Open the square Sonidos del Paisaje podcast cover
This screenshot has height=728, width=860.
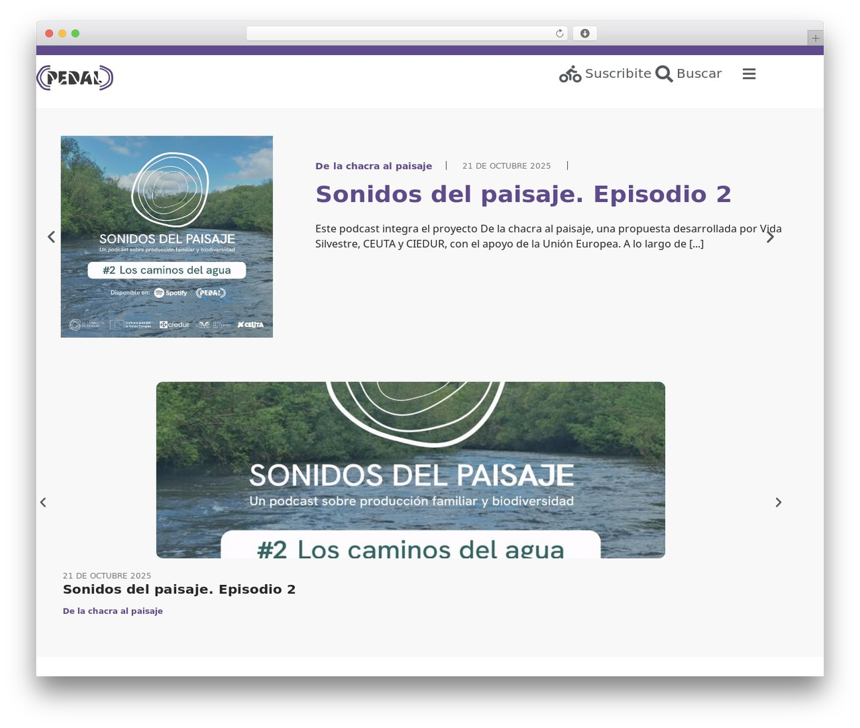pos(167,236)
